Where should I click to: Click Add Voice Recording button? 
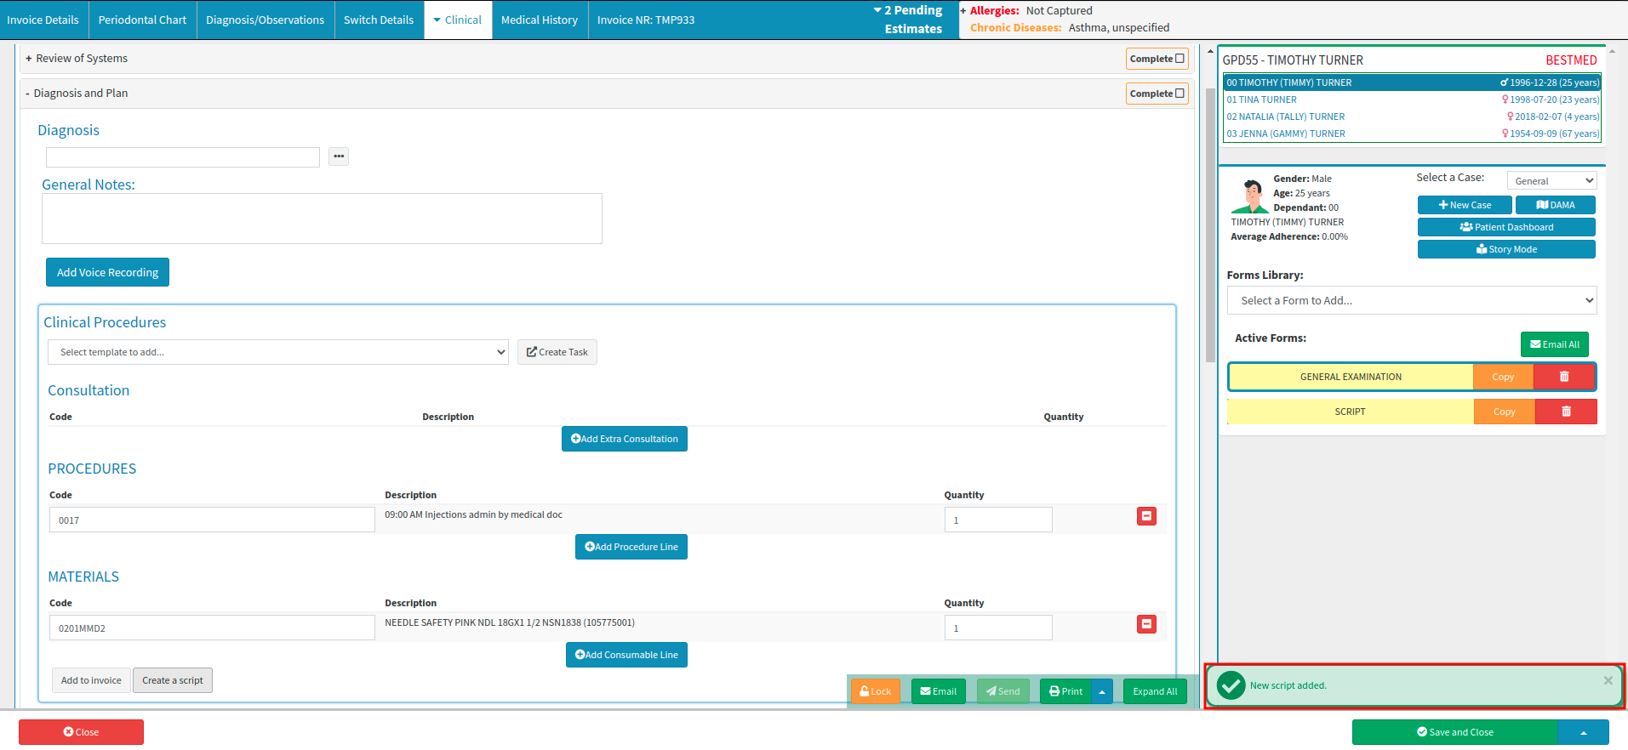pyautogui.click(x=107, y=272)
